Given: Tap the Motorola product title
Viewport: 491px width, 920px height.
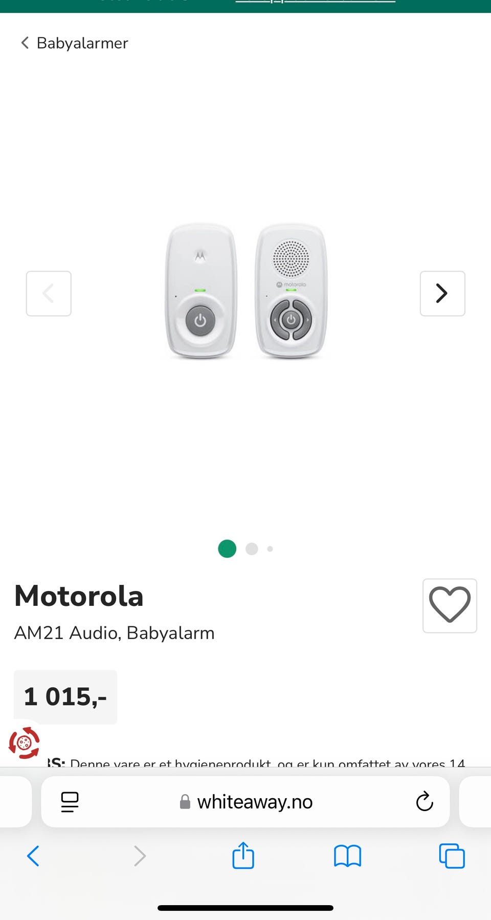Looking at the screenshot, I should (x=79, y=596).
